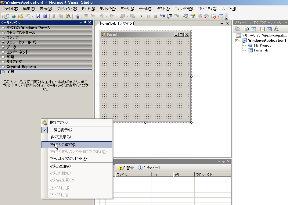Toggle 一覧の表示(L) checked menu item
Viewport: 288px width, 205px height.
coord(77,130)
